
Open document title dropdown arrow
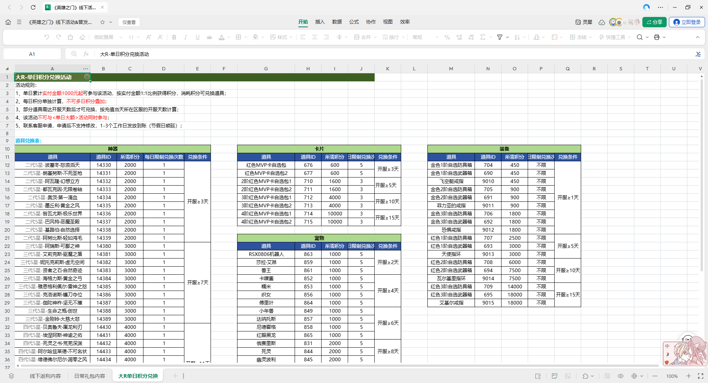click(111, 22)
